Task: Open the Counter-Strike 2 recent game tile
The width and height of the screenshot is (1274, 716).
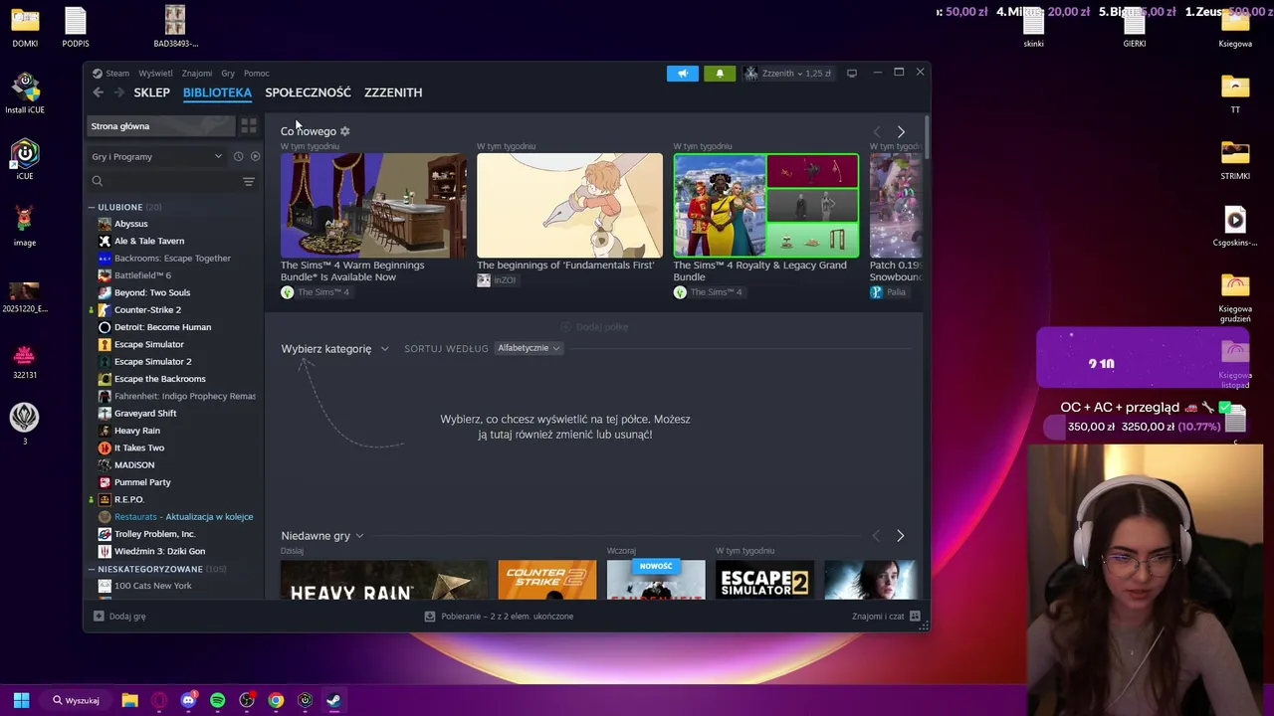Action: tap(547, 581)
